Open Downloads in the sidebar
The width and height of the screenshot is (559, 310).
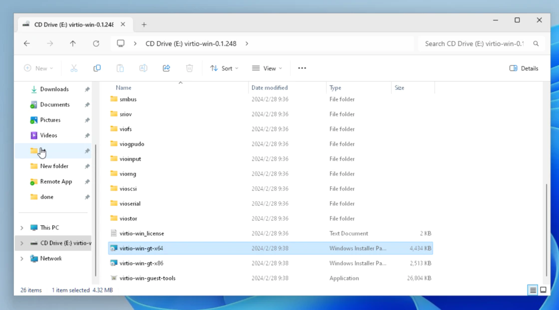coord(54,89)
